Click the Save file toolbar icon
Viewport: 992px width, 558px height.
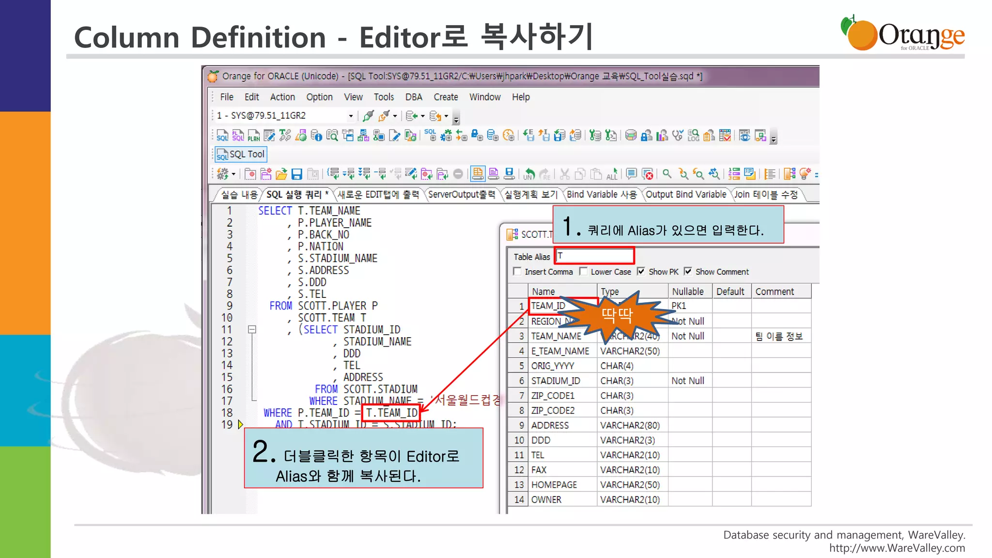coord(297,174)
